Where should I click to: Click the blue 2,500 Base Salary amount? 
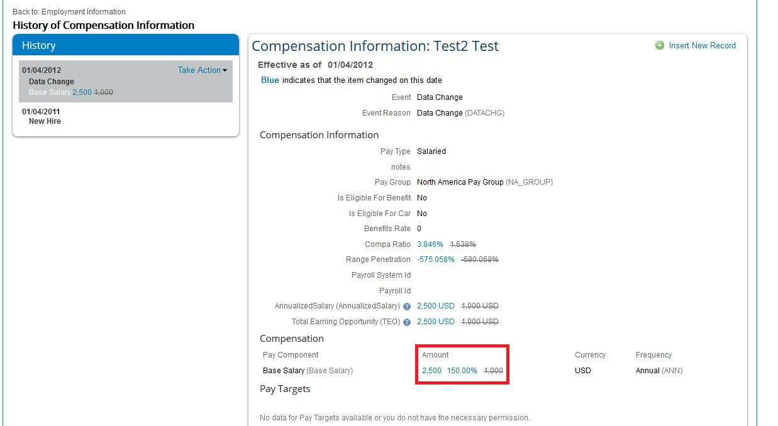431,371
